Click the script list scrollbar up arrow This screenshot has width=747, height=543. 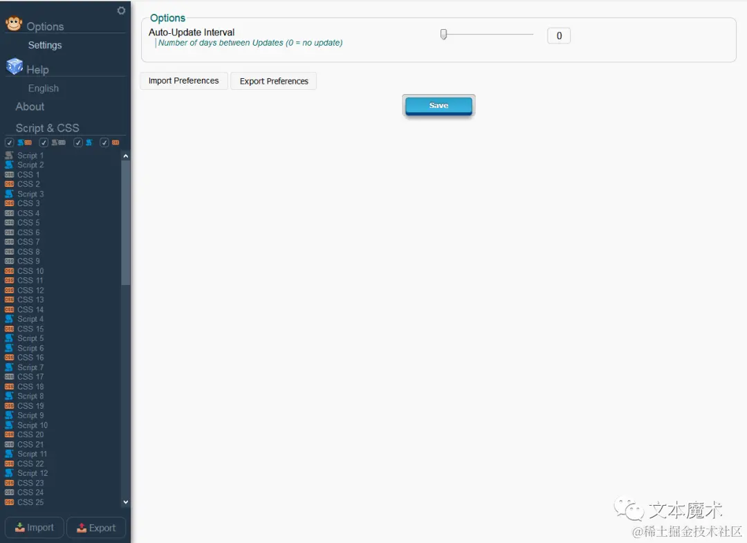126,156
